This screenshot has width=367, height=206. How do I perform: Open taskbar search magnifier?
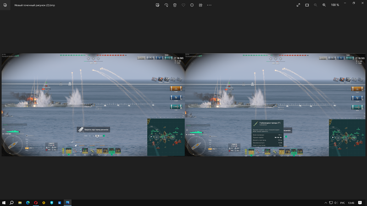[11, 202]
